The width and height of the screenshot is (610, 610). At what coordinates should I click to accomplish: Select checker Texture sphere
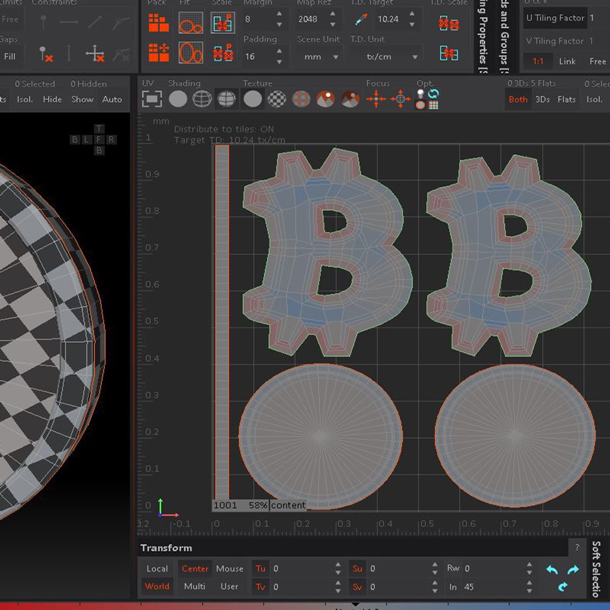[277, 99]
